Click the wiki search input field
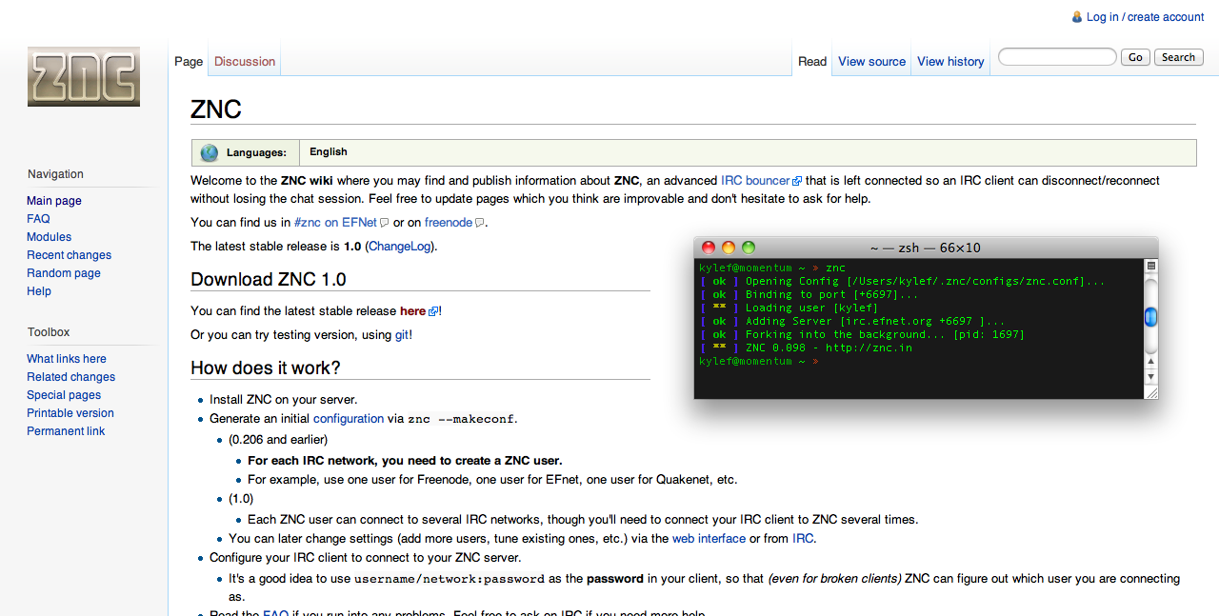1219x616 pixels. (1057, 57)
